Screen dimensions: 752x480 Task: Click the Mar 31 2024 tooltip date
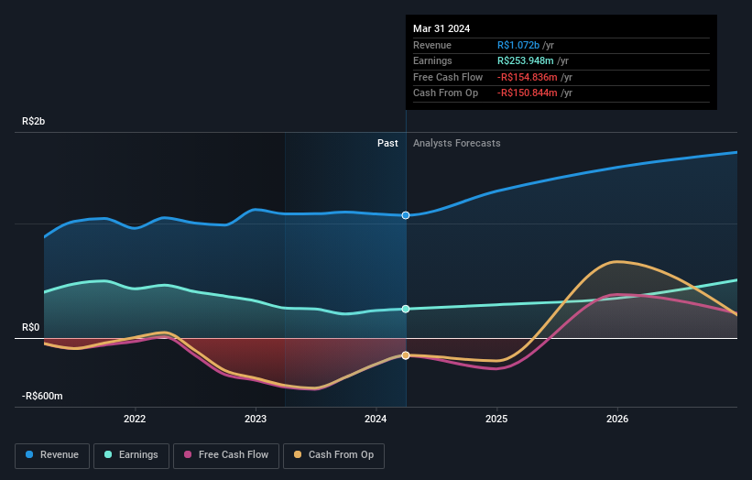[441, 28]
